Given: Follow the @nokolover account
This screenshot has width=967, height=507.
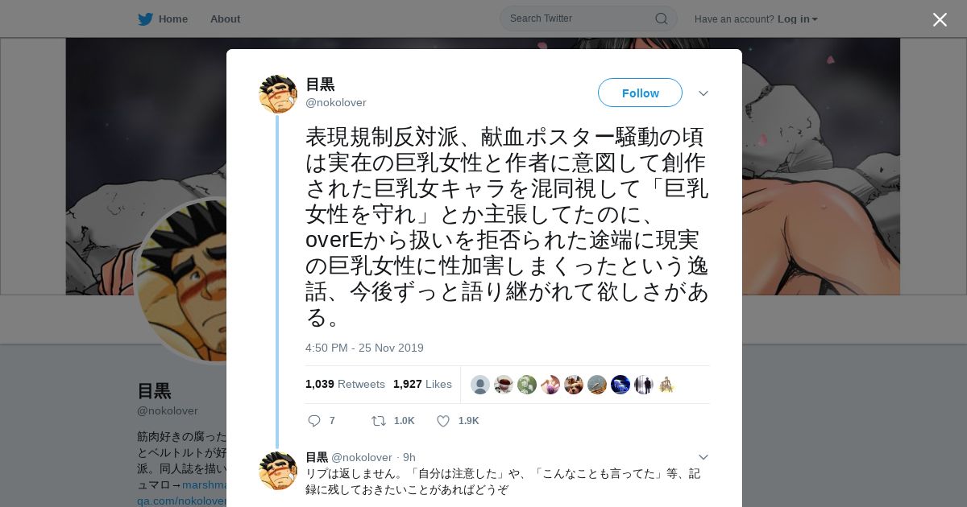Looking at the screenshot, I should (x=640, y=93).
